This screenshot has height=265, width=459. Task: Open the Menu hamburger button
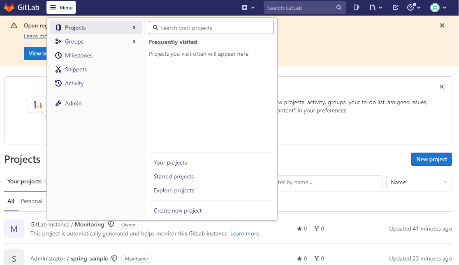coord(61,7)
